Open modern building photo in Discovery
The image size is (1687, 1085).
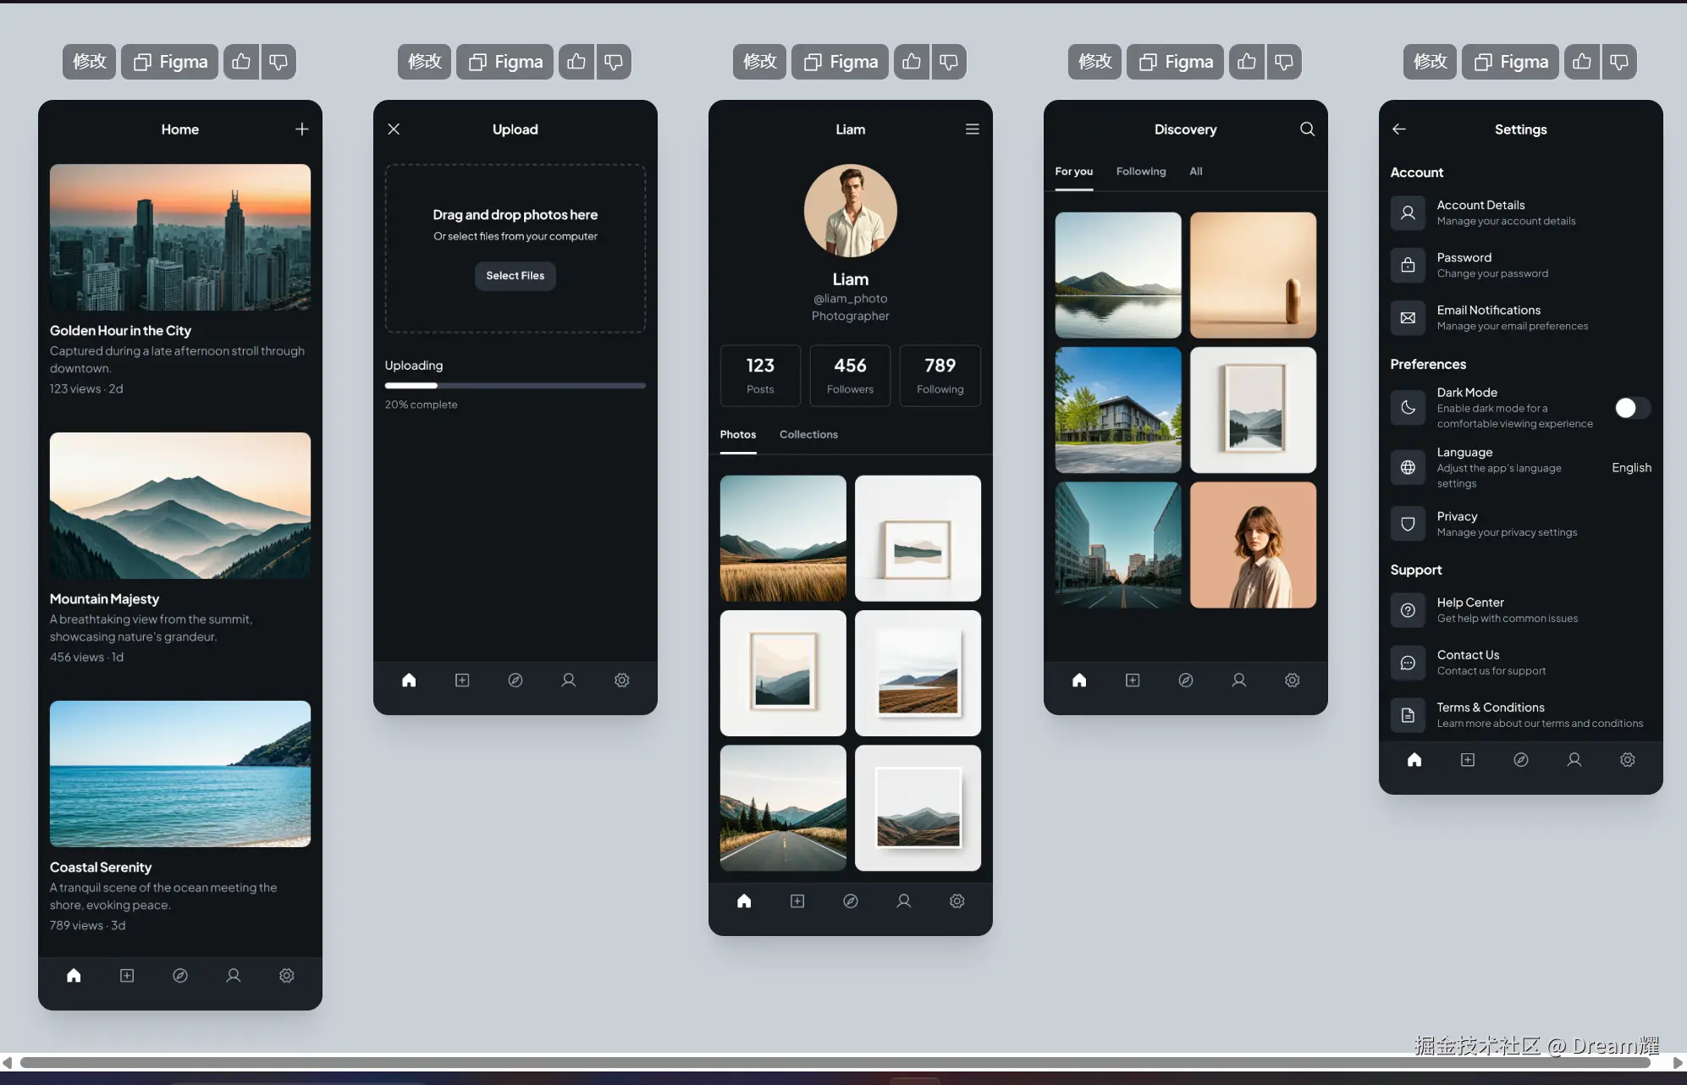tap(1118, 410)
